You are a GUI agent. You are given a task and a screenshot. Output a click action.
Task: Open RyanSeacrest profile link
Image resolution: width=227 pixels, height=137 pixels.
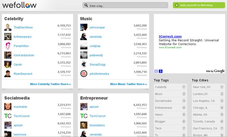click(23, 74)
